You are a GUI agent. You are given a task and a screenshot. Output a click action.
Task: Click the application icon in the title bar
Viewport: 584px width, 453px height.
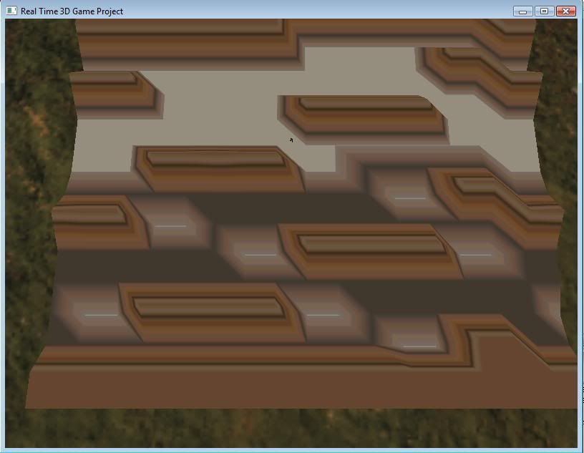click(11, 11)
